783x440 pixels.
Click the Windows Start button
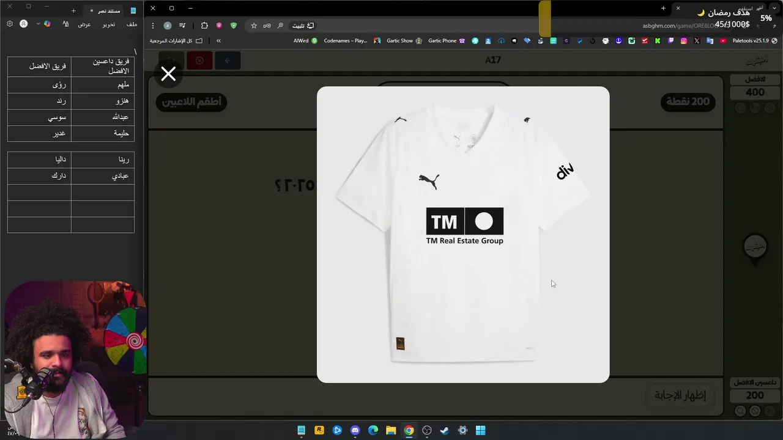[481, 430]
